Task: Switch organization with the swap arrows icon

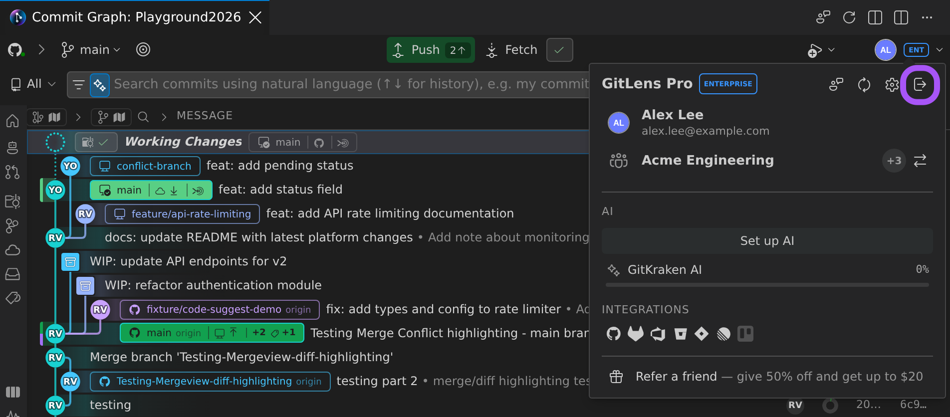Action: click(x=920, y=161)
